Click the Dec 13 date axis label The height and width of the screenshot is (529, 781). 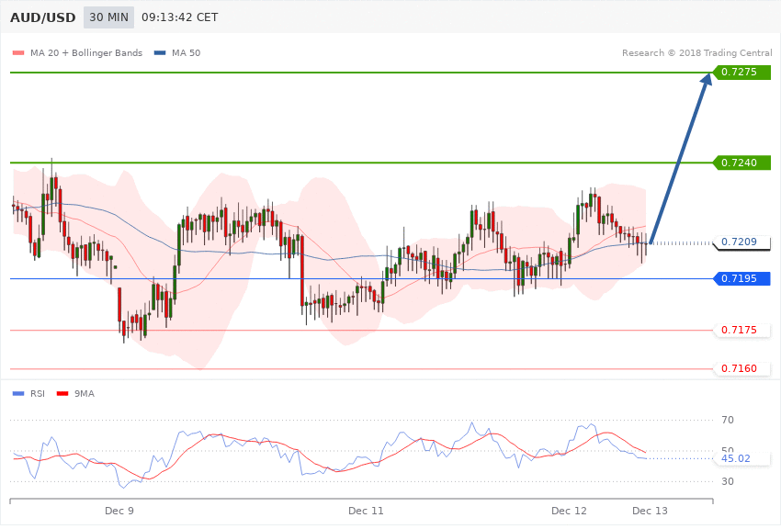click(650, 511)
